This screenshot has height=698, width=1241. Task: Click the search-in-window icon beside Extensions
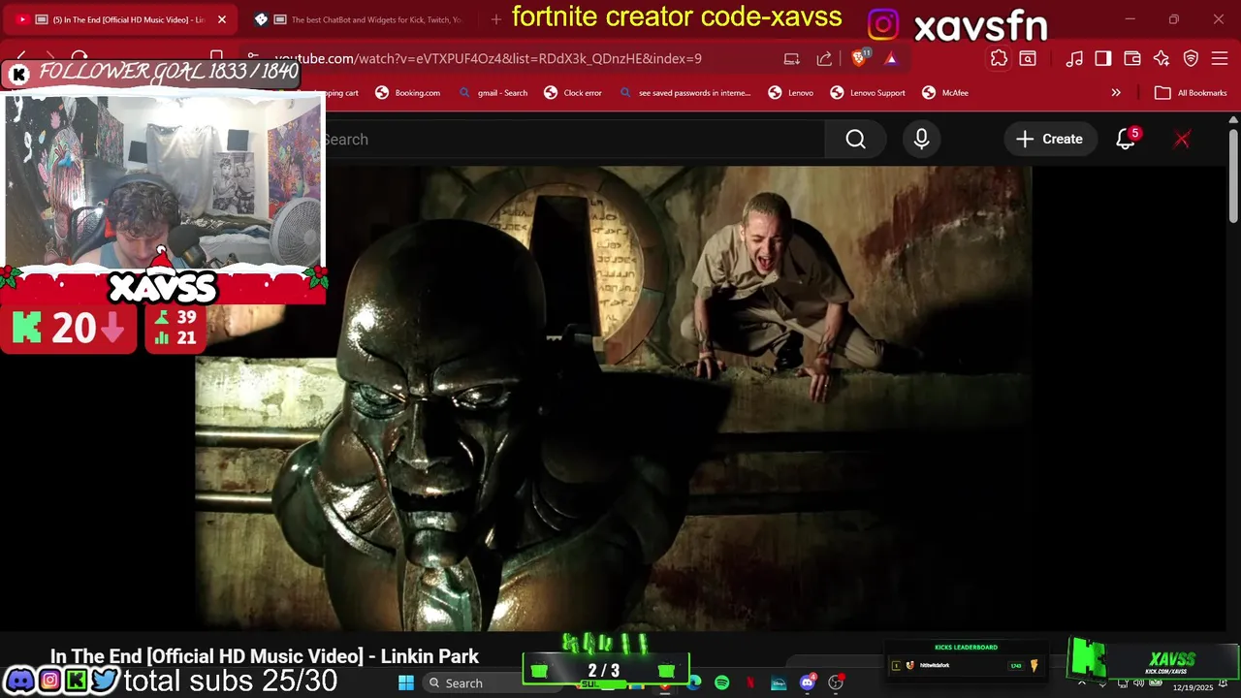(1028, 58)
